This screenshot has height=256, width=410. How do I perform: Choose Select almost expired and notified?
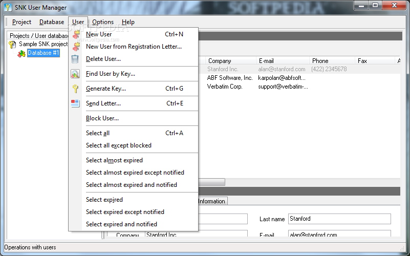(x=134, y=185)
